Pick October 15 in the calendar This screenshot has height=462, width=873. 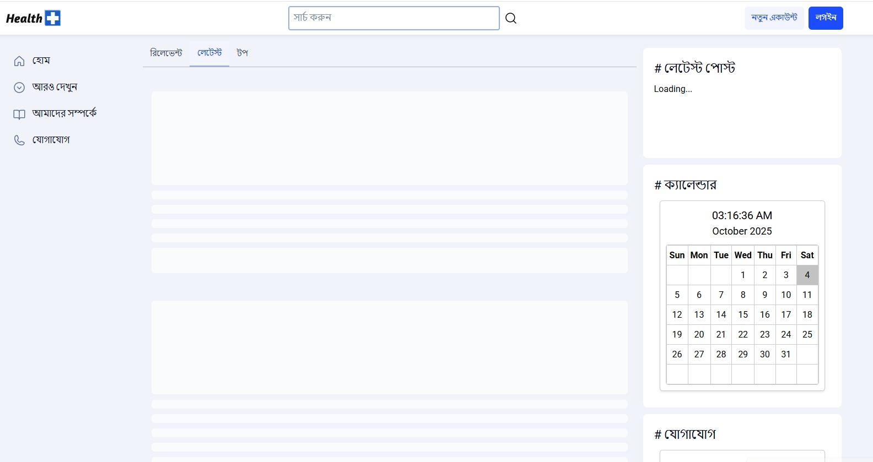(x=743, y=314)
